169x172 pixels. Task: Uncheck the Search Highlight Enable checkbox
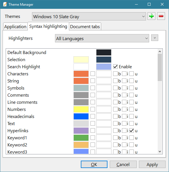115,67
